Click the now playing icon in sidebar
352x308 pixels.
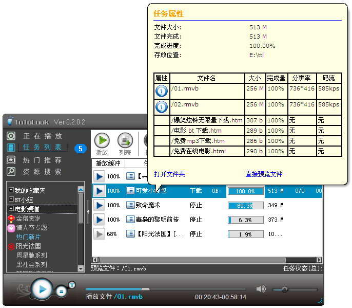tap(11, 136)
